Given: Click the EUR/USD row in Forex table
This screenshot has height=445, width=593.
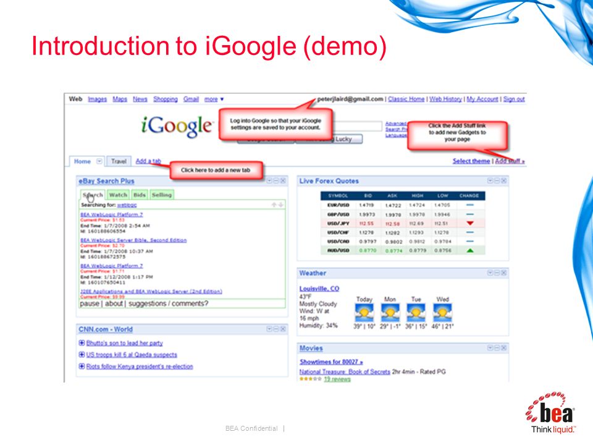Looking at the screenshot, I should tap(403, 205).
